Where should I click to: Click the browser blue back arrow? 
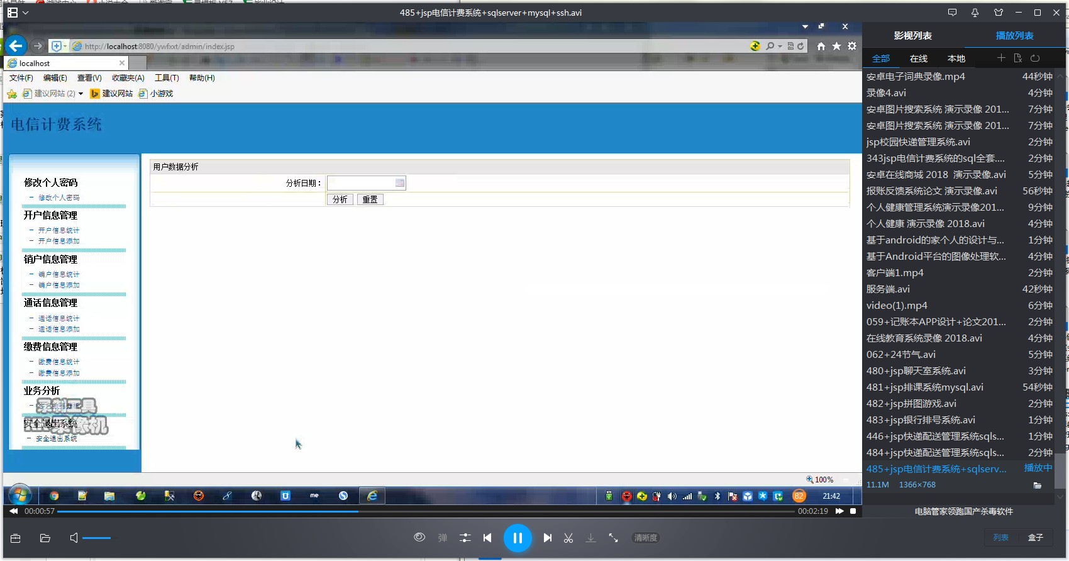click(16, 45)
